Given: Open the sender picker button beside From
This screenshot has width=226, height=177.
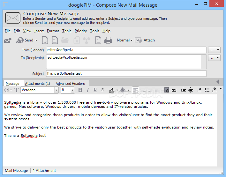Looking at the screenshot, I should (x=214, y=50).
